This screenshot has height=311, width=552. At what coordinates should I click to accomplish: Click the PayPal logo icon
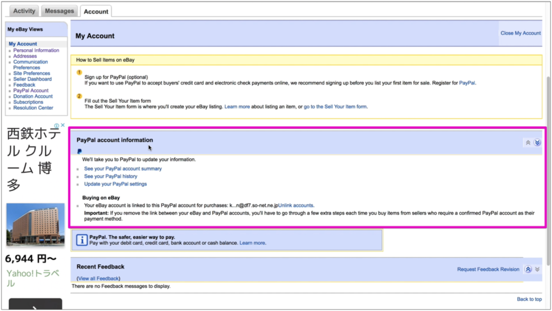[x=79, y=151]
